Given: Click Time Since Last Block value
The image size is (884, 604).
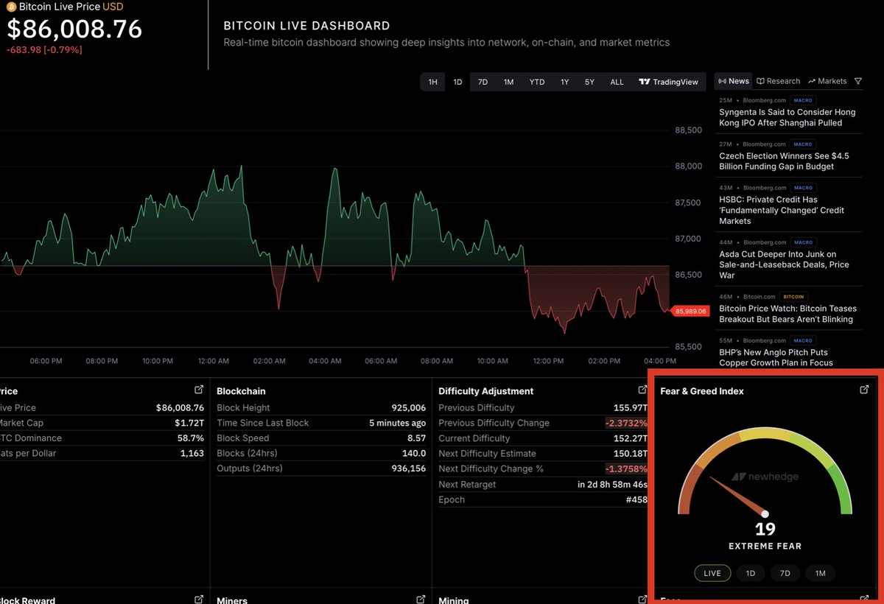Looking at the screenshot, I should (x=397, y=423).
